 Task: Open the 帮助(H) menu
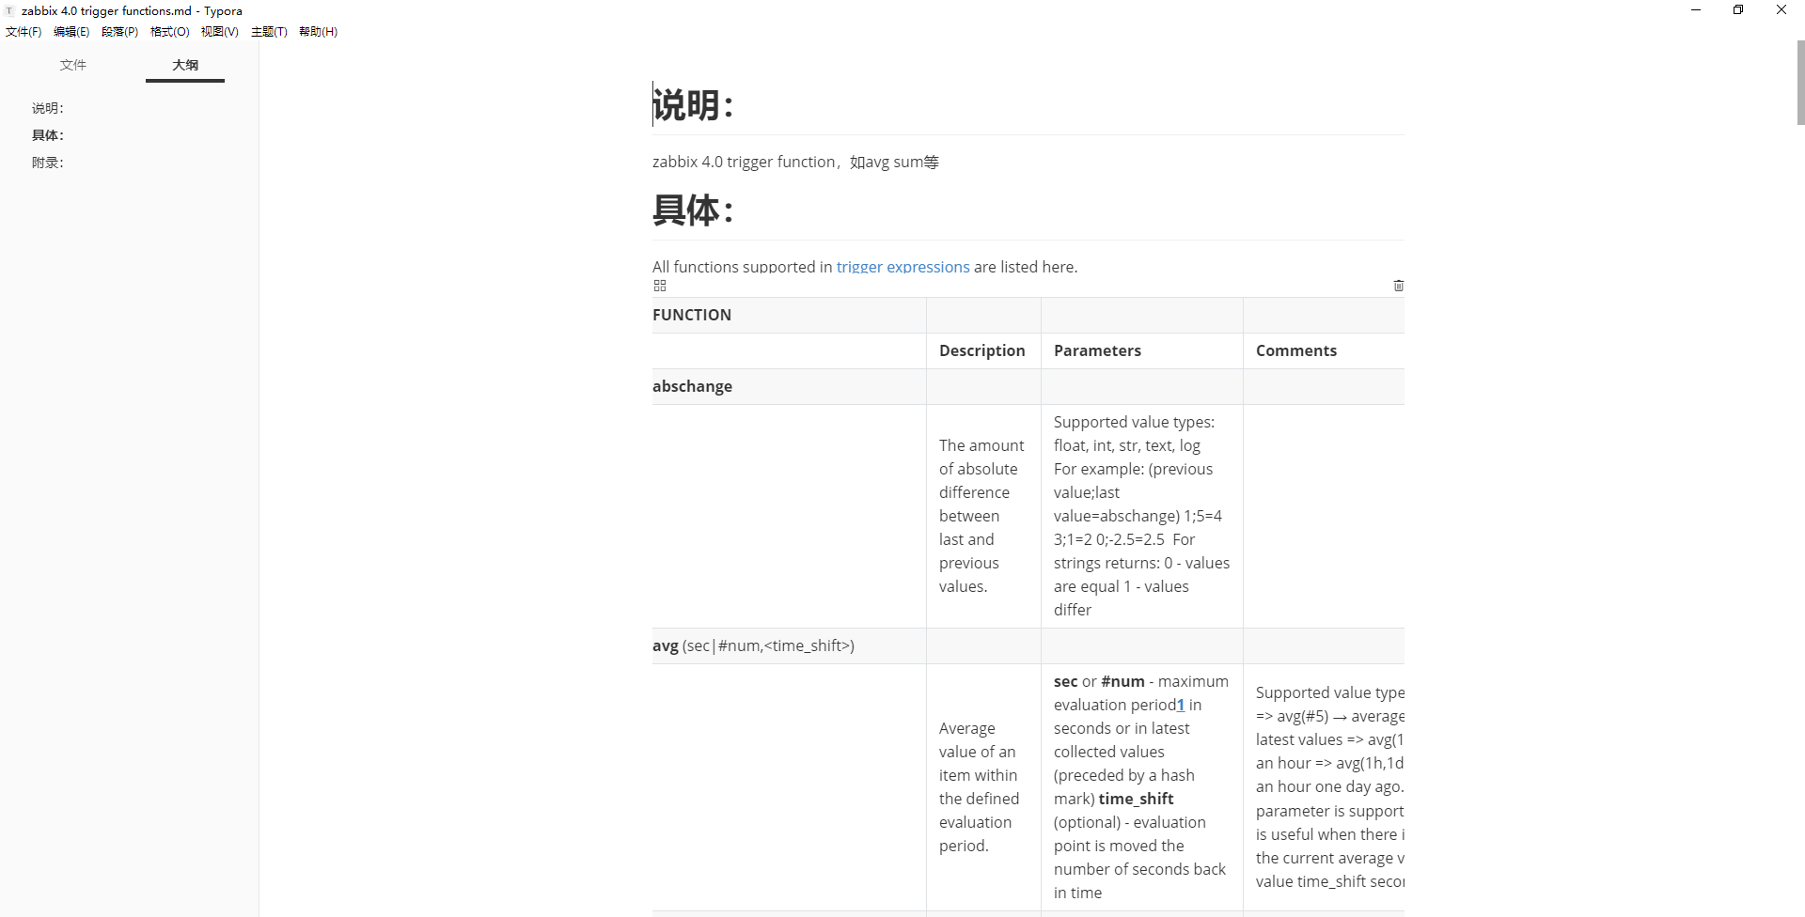click(318, 32)
